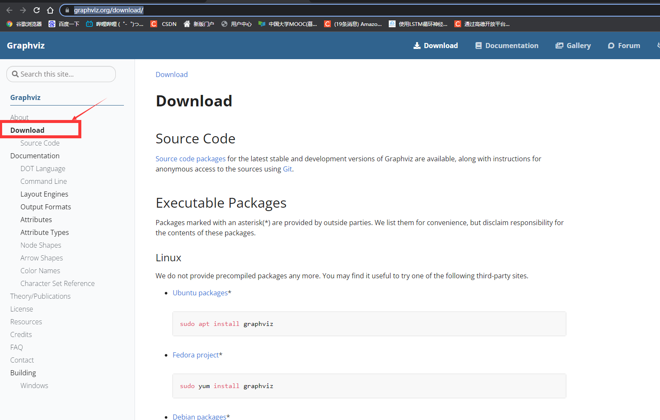This screenshot has width=660, height=420.
Task: Open FAQ sidebar entry
Action: click(17, 347)
